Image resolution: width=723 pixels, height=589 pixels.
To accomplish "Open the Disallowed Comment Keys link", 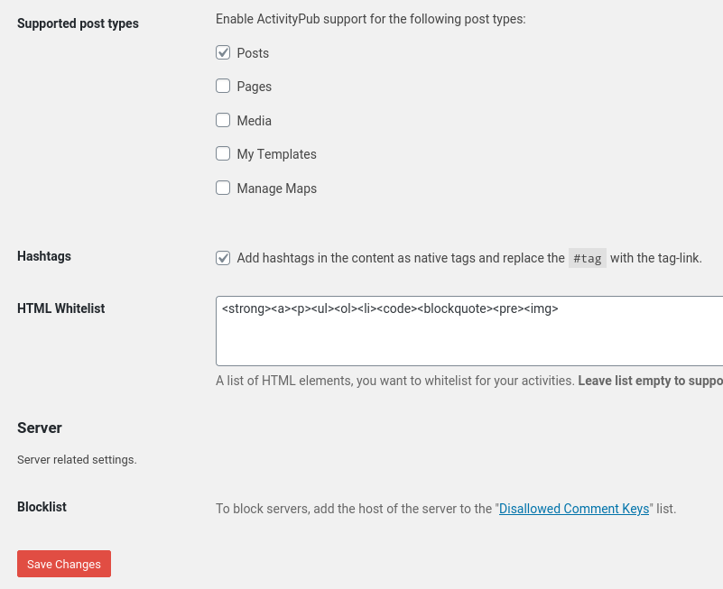I will pos(574,509).
